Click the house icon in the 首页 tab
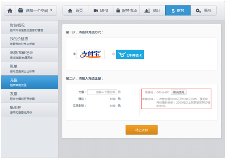The height and width of the screenshot is (159, 226). click(x=70, y=11)
